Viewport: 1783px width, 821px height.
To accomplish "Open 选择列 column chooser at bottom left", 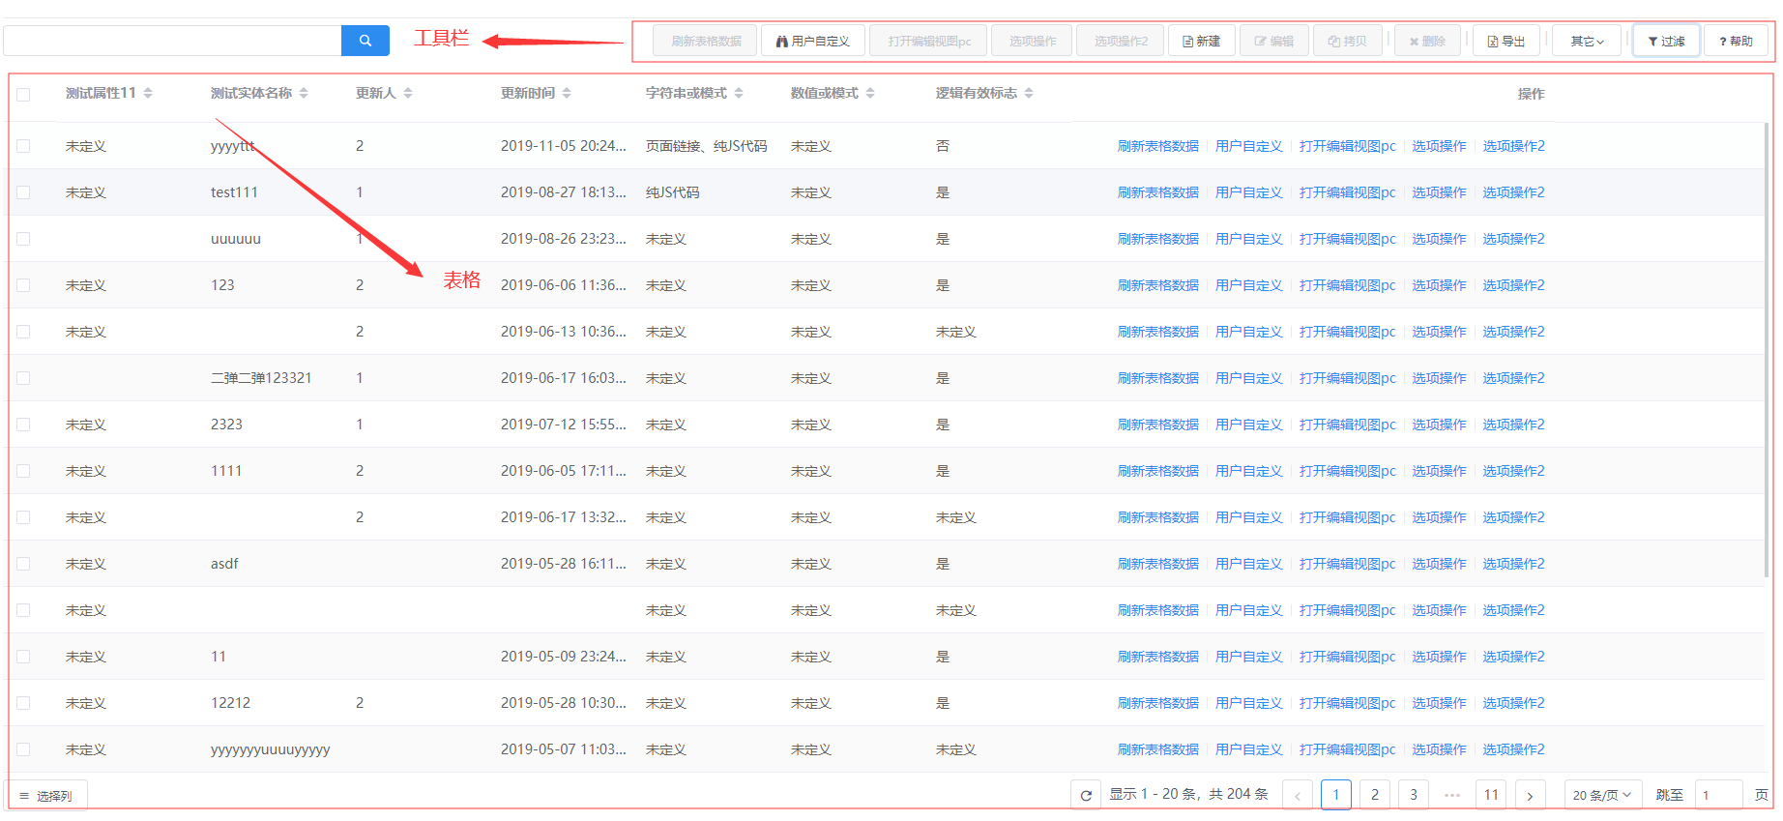I will tap(45, 796).
